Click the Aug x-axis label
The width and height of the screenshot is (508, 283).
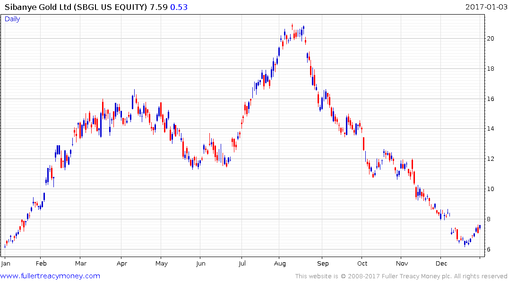click(x=280, y=264)
